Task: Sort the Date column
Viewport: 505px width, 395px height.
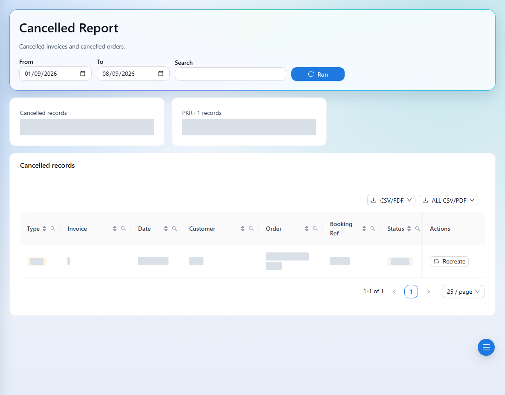Action: tap(166, 229)
